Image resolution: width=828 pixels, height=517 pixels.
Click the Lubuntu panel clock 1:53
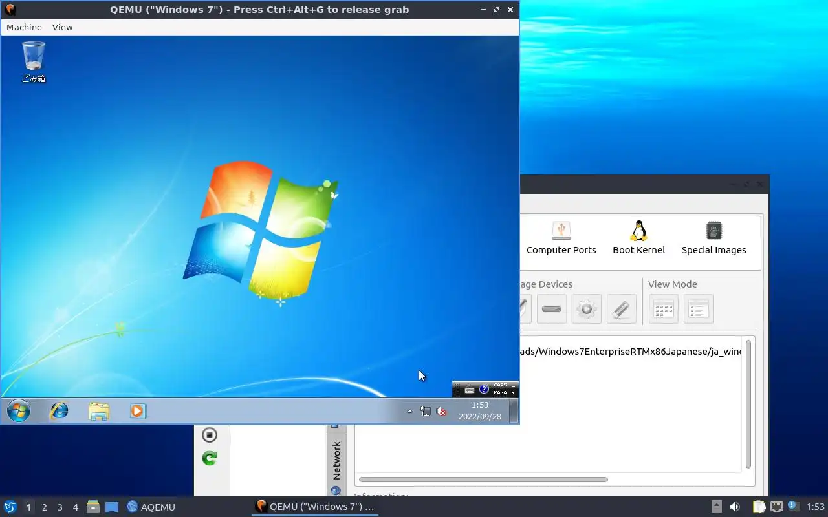pyautogui.click(x=815, y=507)
